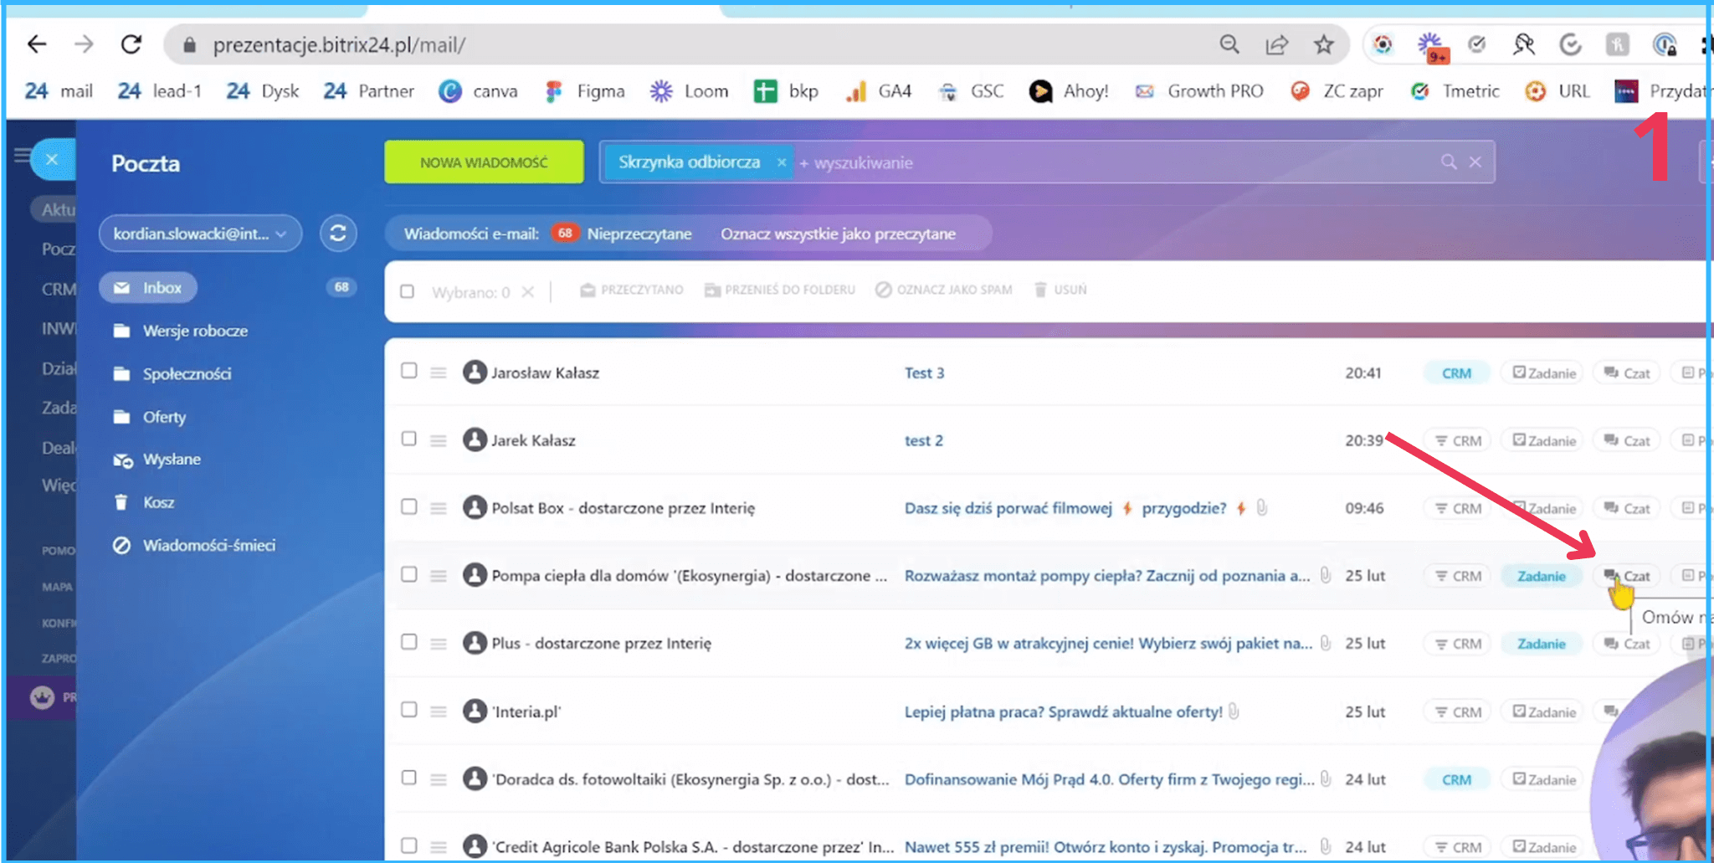Open CRM dropdown for Interia.pl email
The height and width of the screenshot is (863, 1714).
[1457, 712]
